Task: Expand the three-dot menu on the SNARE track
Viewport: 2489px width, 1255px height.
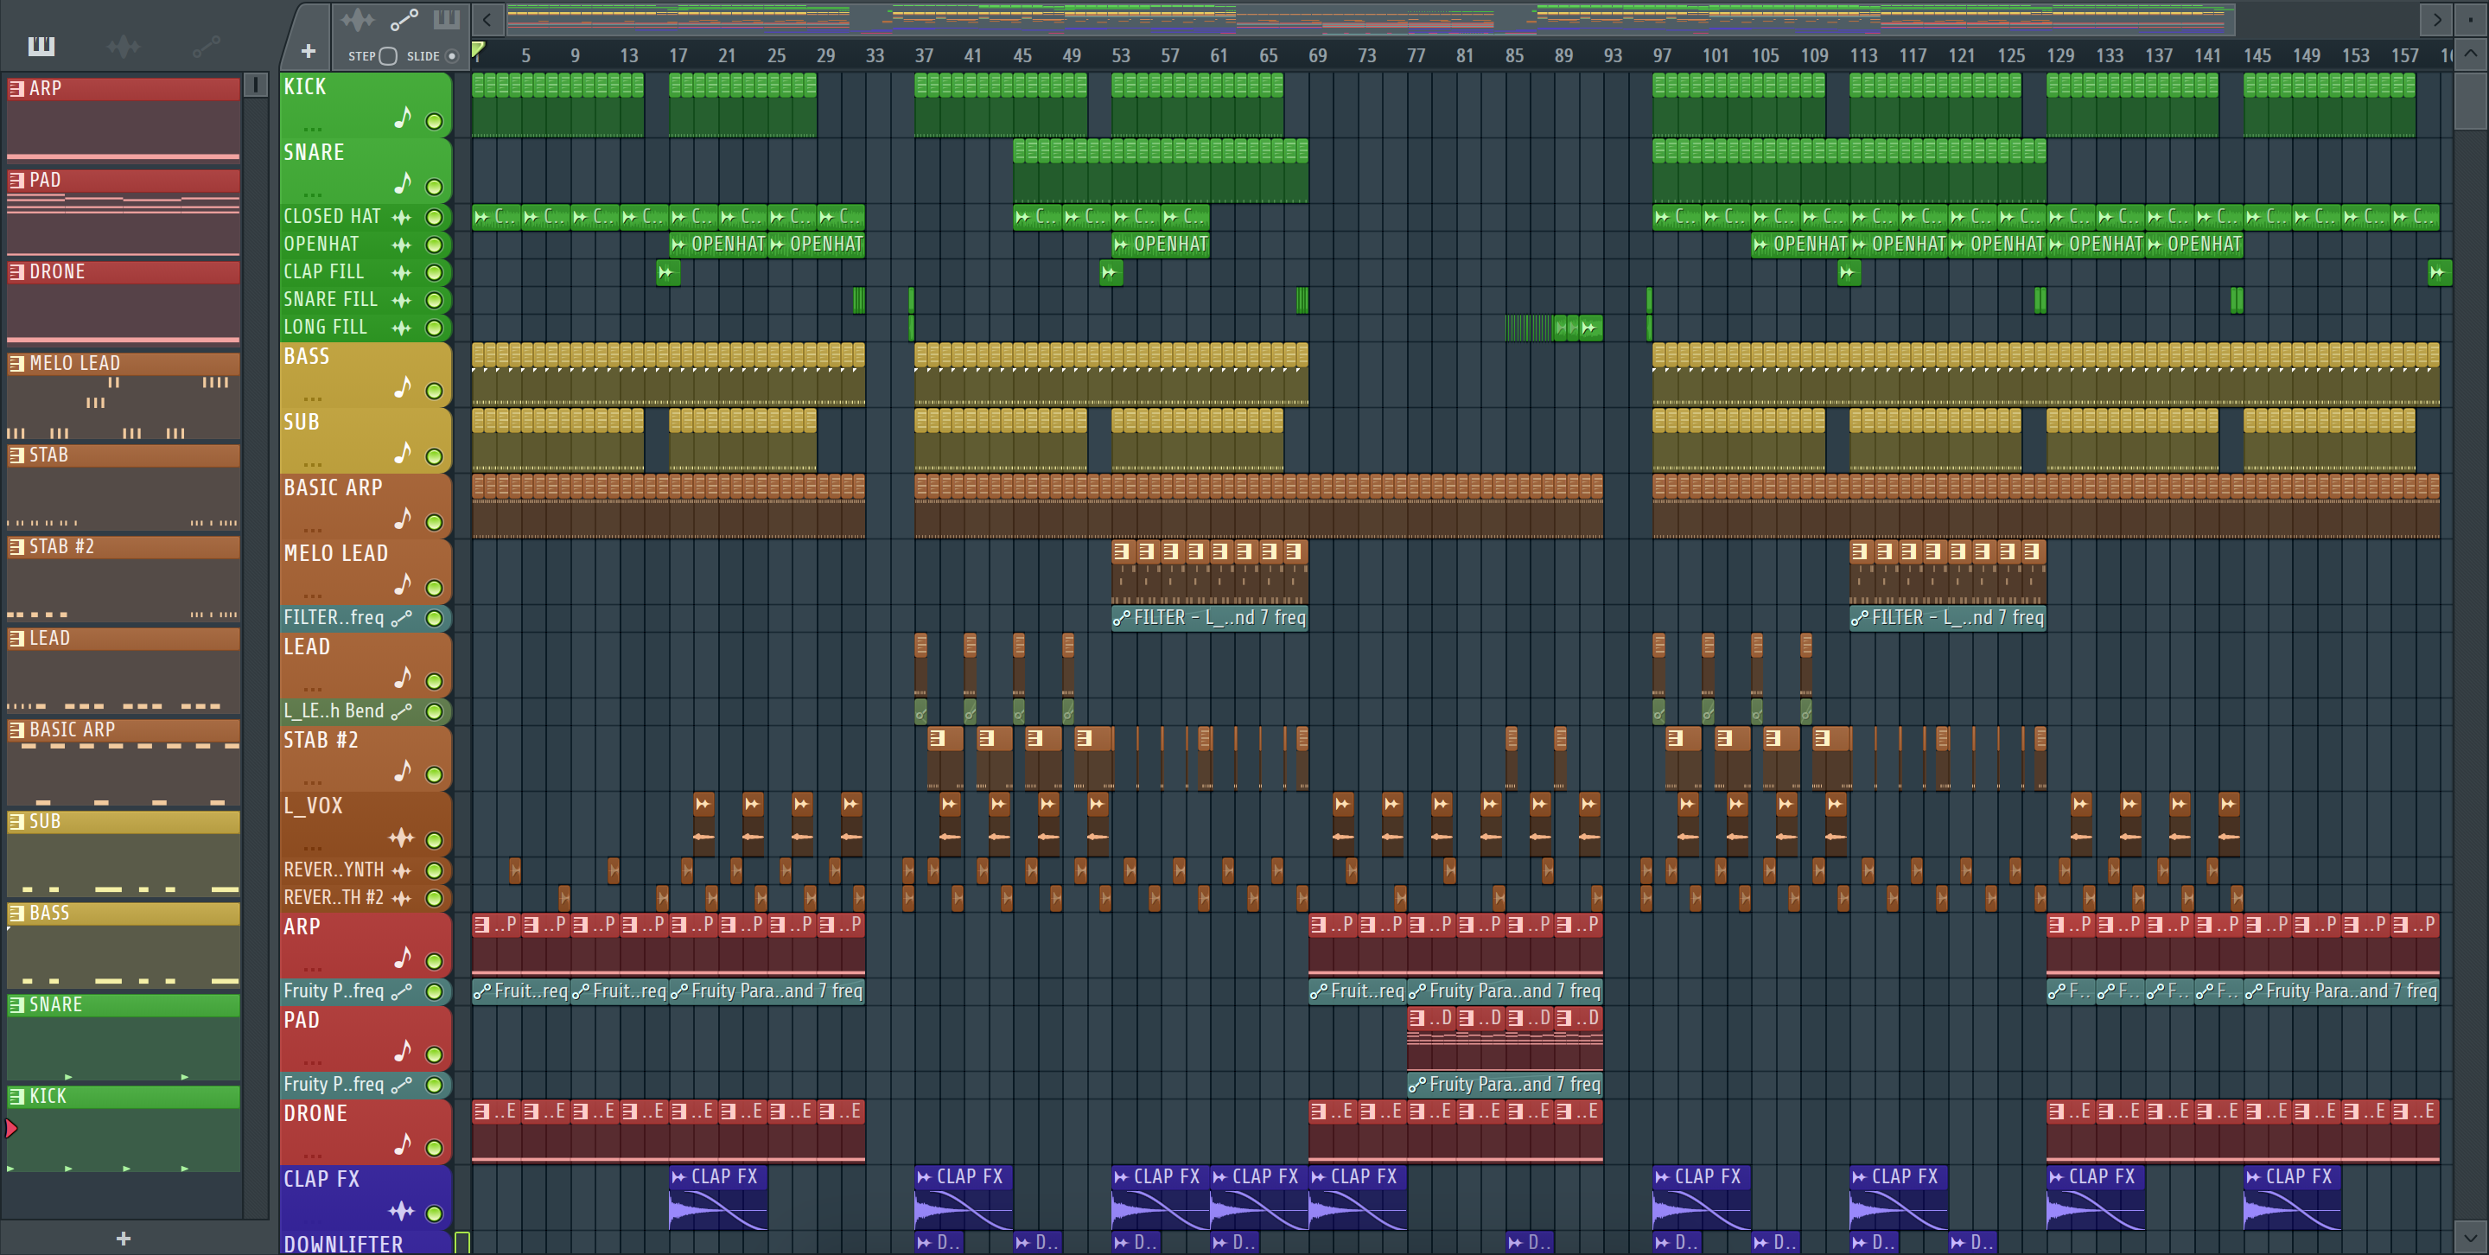Action: [312, 194]
